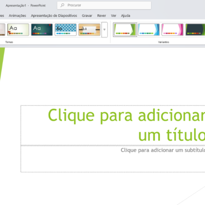Click the search magnifier icon

point(63,5)
